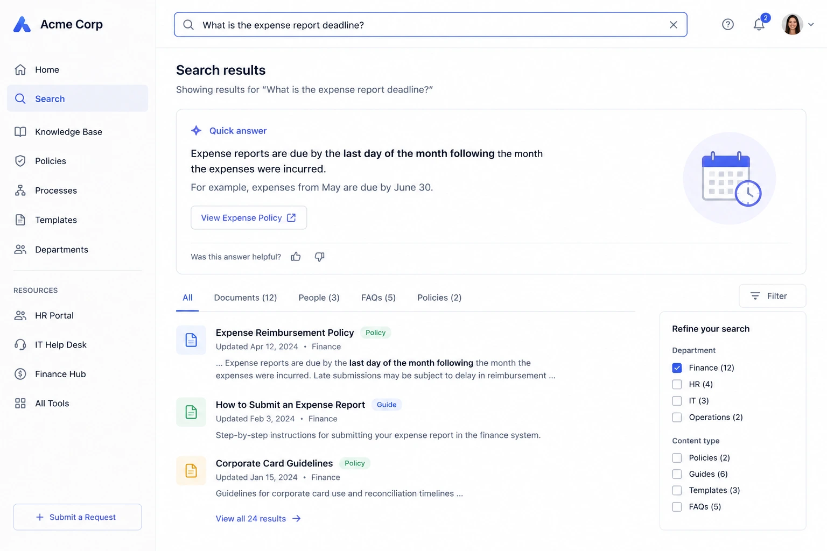
Task: Click the blue document icon for Expense Reimbursement Policy
Action: coord(191,340)
